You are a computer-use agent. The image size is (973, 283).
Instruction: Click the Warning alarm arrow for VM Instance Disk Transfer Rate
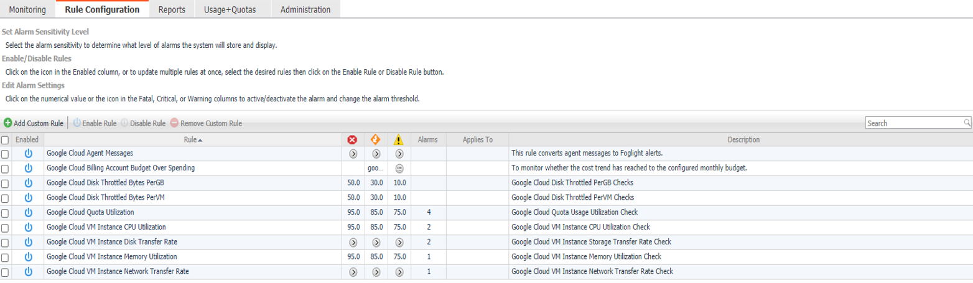click(x=399, y=242)
